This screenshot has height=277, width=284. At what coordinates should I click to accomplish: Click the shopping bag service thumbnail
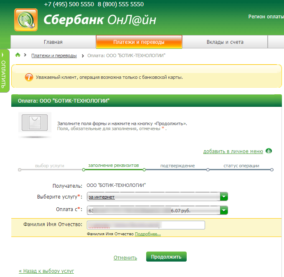pos(35,123)
